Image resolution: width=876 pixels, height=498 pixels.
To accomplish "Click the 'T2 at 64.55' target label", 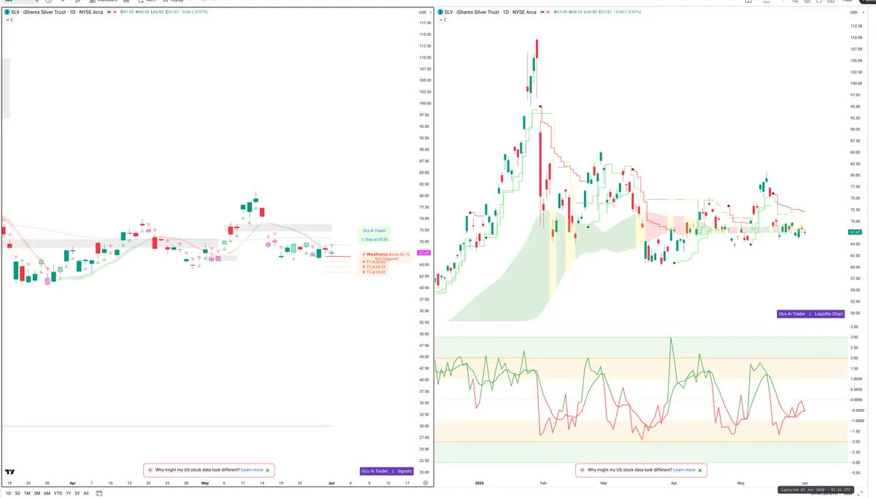I will click(x=374, y=267).
